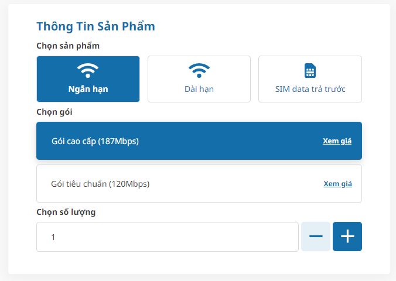Focus the quantity input field
Viewport: 396px width, 281px height.
(x=167, y=237)
